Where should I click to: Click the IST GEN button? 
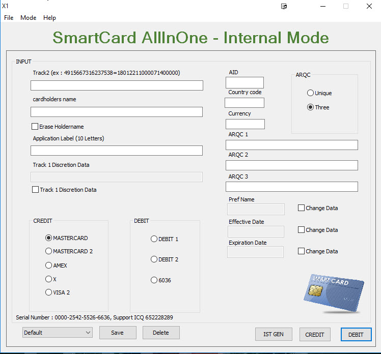coord(274,334)
